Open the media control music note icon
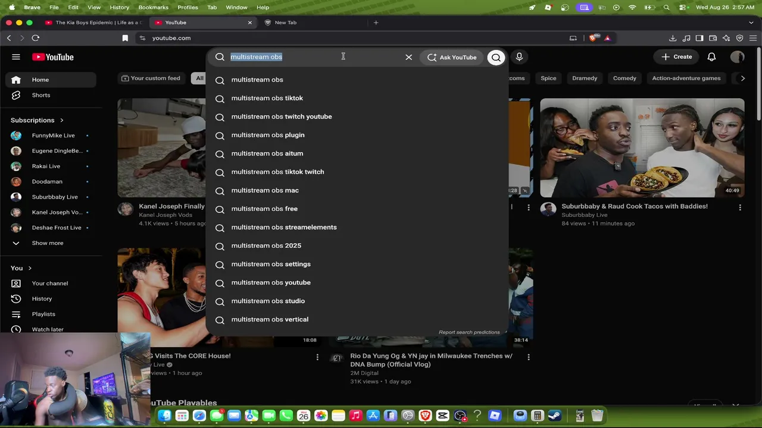The image size is (762, 428). [686, 38]
